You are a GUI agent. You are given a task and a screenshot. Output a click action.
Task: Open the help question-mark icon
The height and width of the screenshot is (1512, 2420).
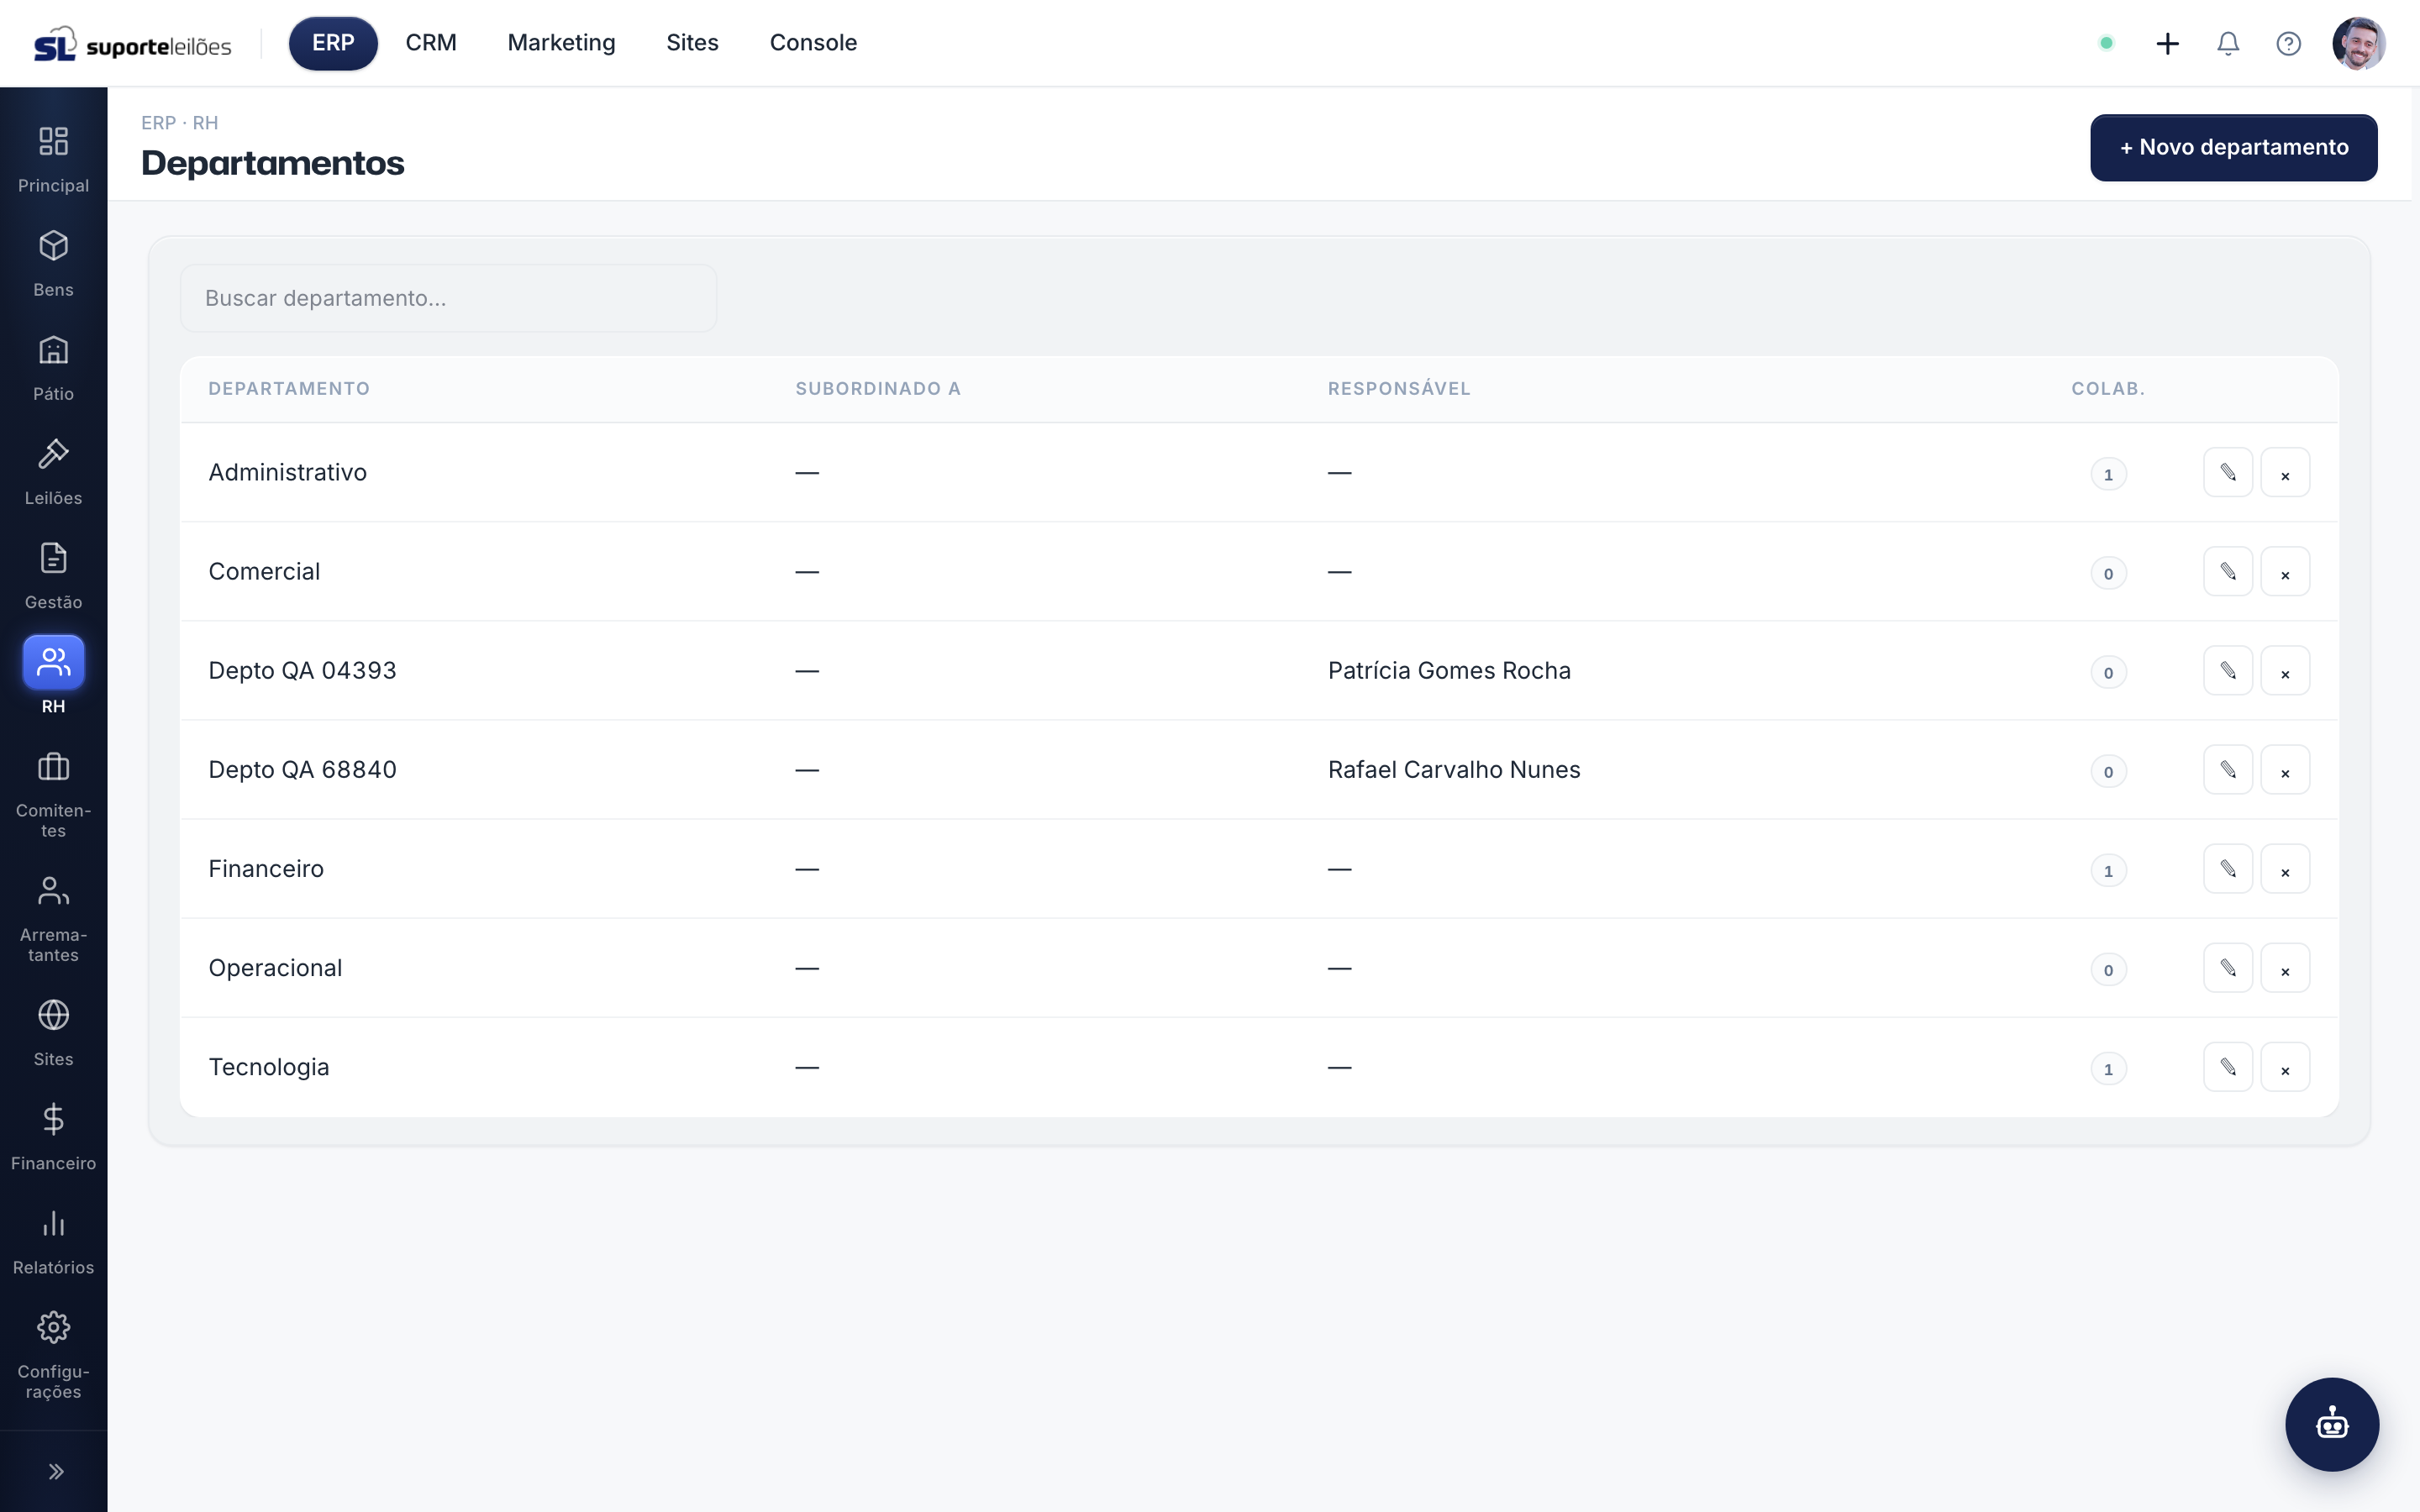[2288, 43]
